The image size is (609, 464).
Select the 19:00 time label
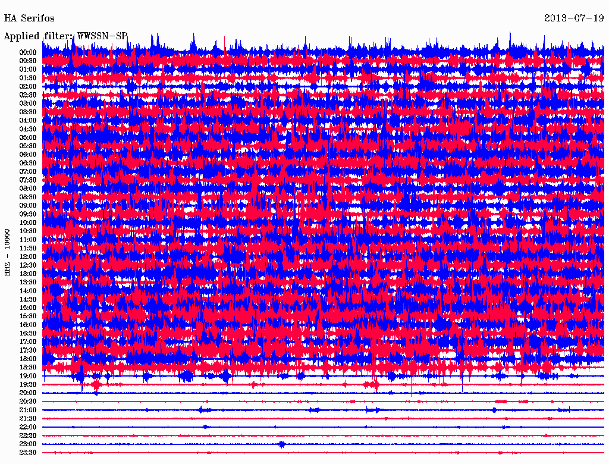(x=28, y=376)
